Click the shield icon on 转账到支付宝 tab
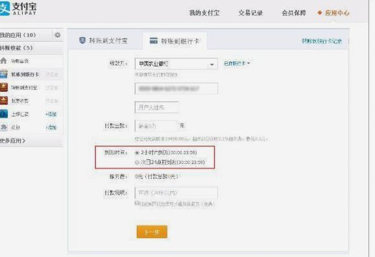Image resolution: width=375 pixels, height=257 pixels. coord(82,40)
